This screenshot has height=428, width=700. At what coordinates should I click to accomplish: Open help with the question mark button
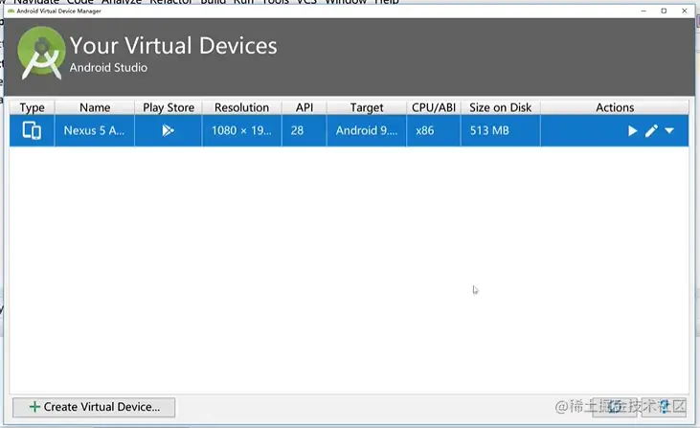coord(664,407)
